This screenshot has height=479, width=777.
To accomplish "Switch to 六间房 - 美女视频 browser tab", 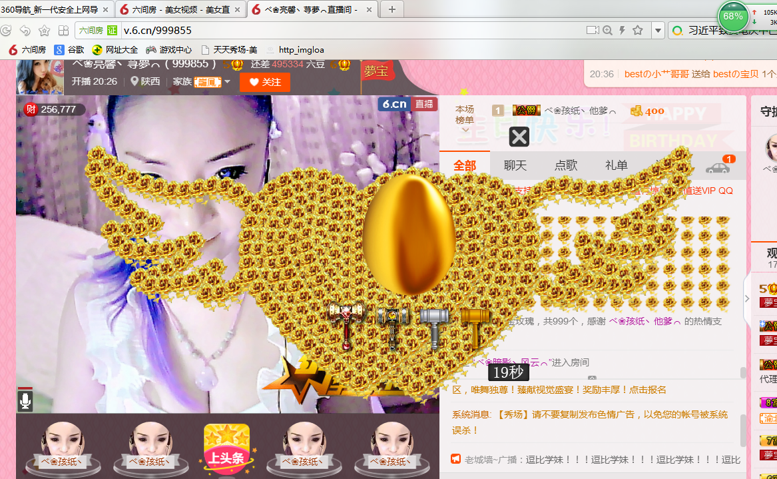I will [181, 9].
